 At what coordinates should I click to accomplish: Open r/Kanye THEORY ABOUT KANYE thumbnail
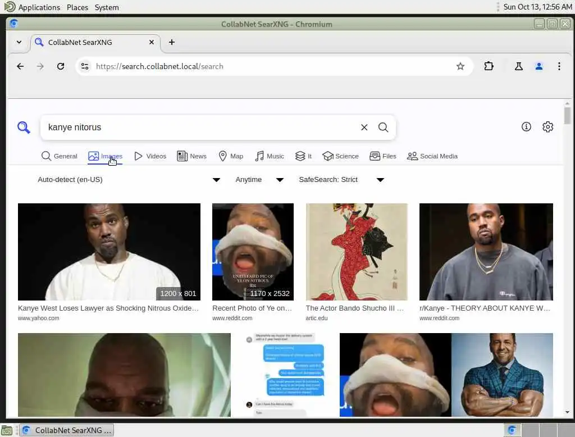point(486,252)
